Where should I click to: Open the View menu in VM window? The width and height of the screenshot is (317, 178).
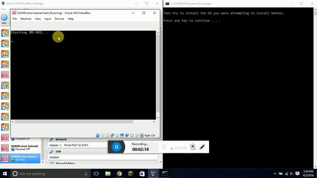38,19
